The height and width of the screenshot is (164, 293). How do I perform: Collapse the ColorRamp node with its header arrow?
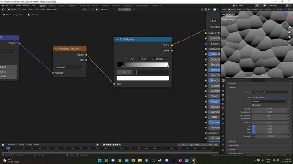tap(118, 40)
